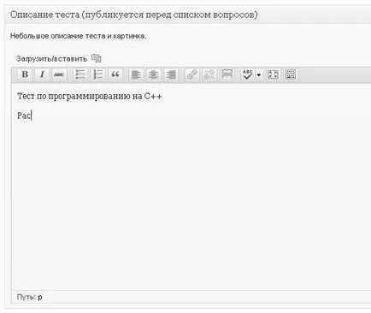371x313 pixels.
Task: Align text to the left
Action: [x=136, y=74]
